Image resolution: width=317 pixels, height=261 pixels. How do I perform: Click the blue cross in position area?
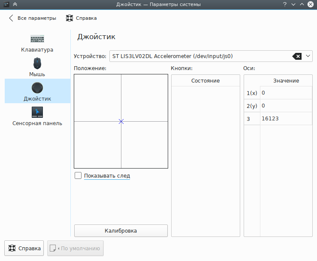click(x=121, y=122)
